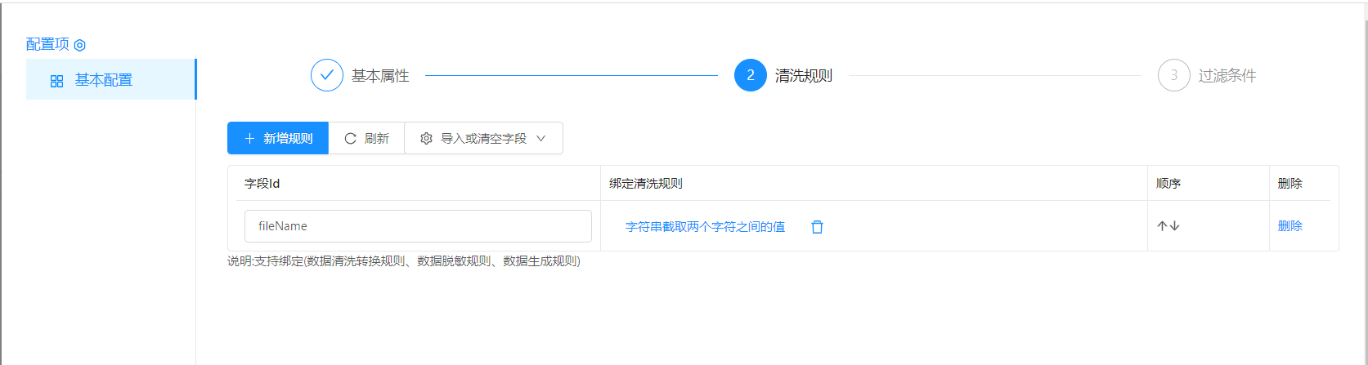Select 基本配置 in the left sidebar
The image size is (1368, 365).
coord(103,80)
